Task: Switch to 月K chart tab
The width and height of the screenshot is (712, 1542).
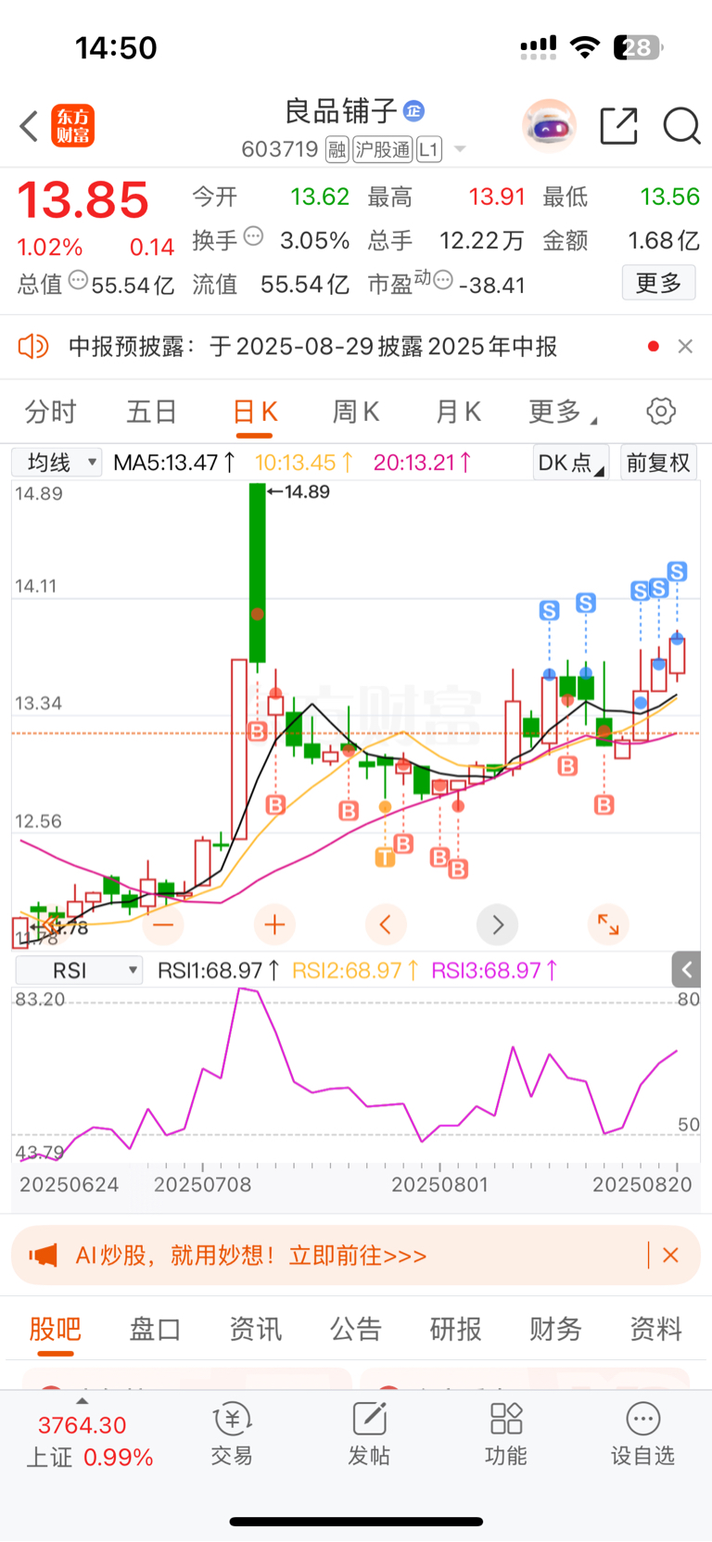Action: pos(458,411)
